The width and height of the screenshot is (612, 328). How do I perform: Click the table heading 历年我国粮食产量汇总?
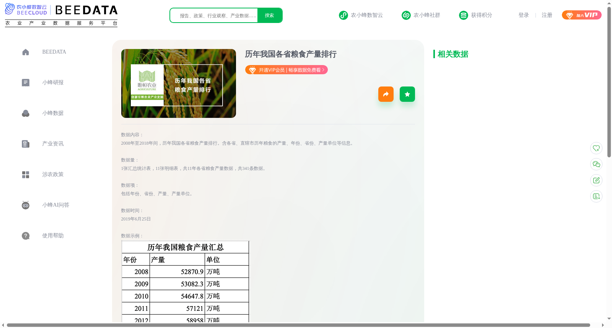tap(186, 247)
